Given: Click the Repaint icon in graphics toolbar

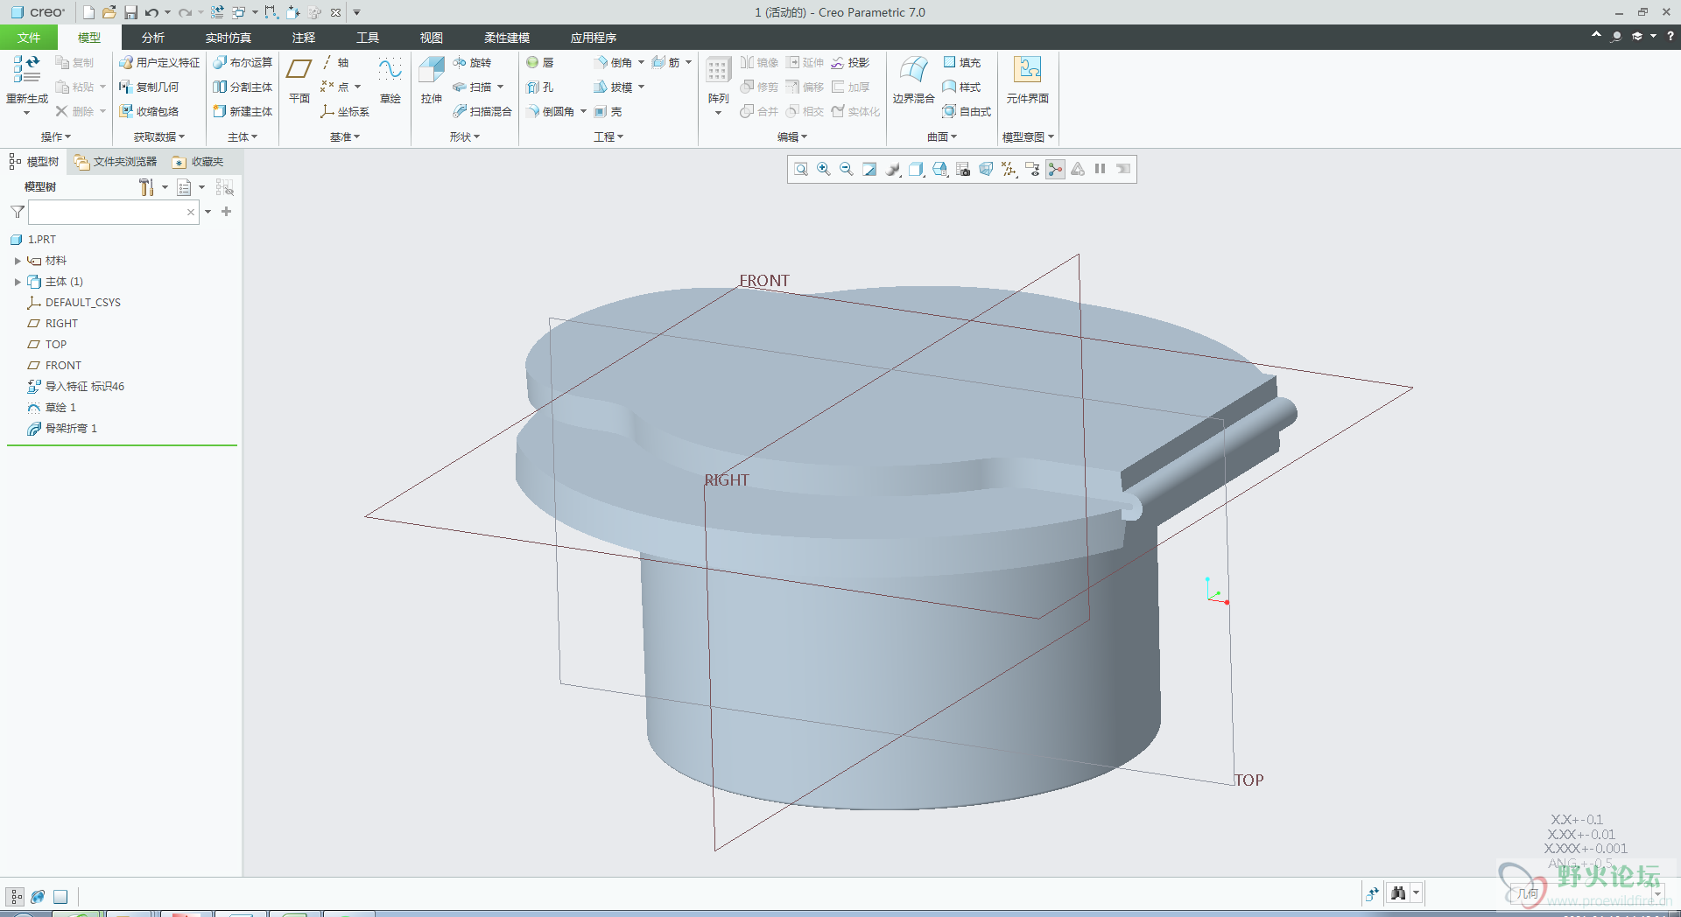Looking at the screenshot, I should click(869, 169).
